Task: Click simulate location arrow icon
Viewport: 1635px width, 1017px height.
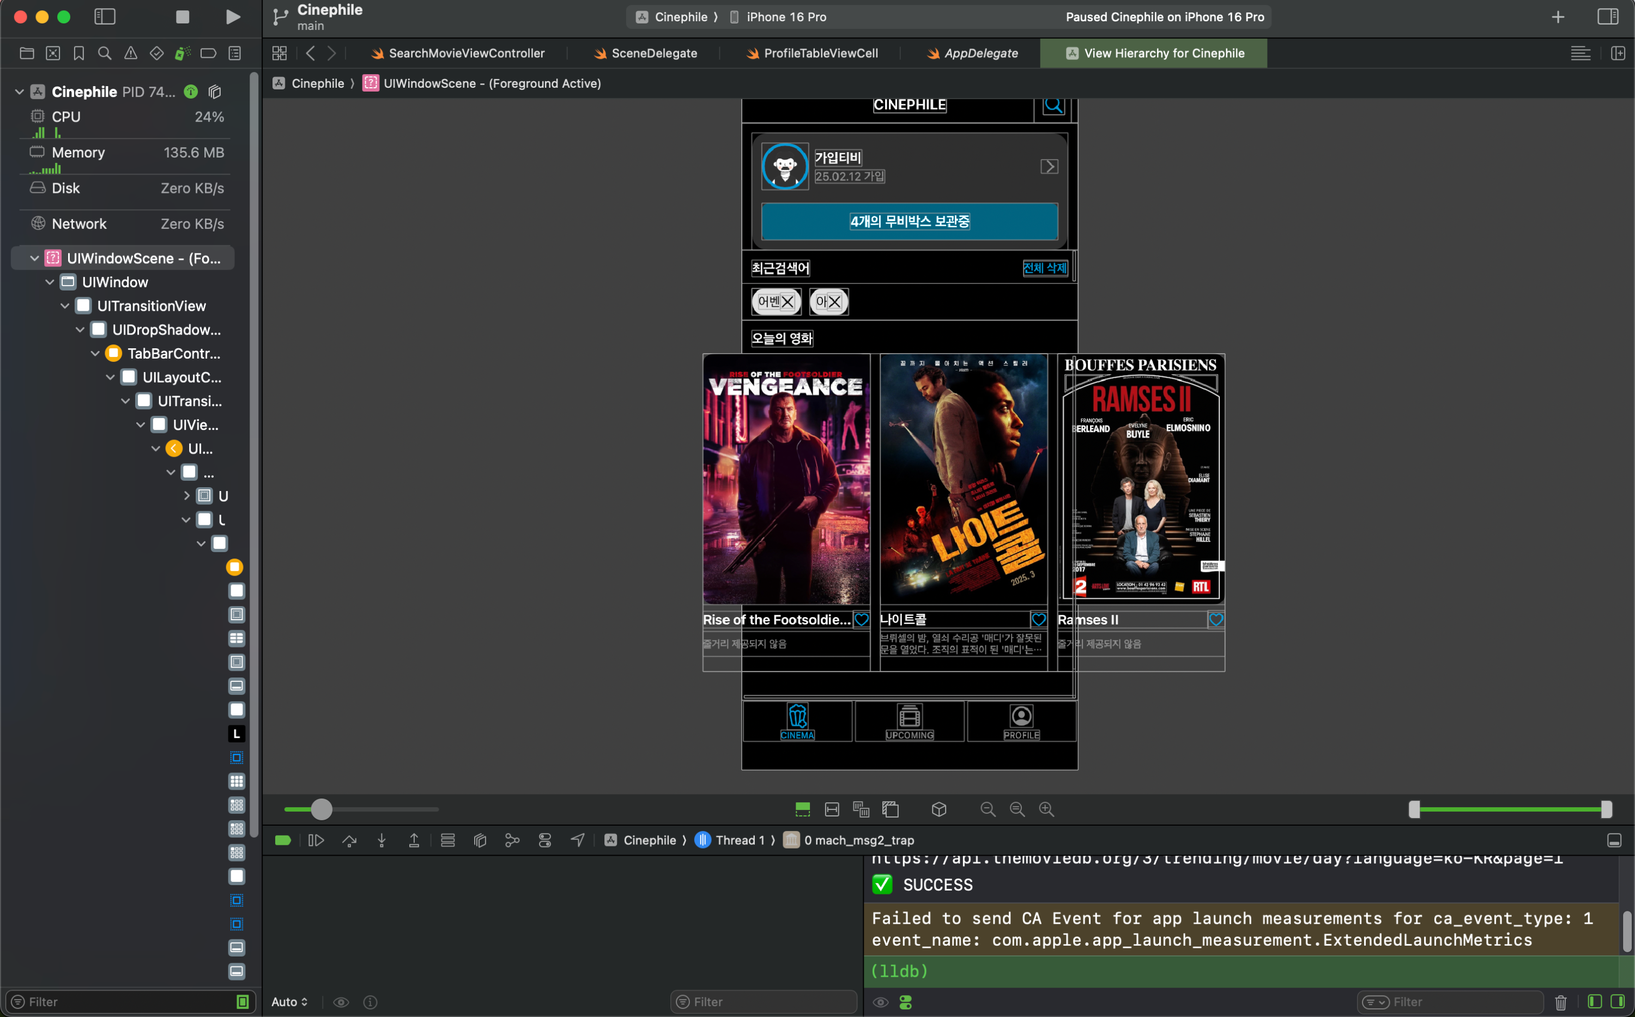Action: [x=577, y=840]
